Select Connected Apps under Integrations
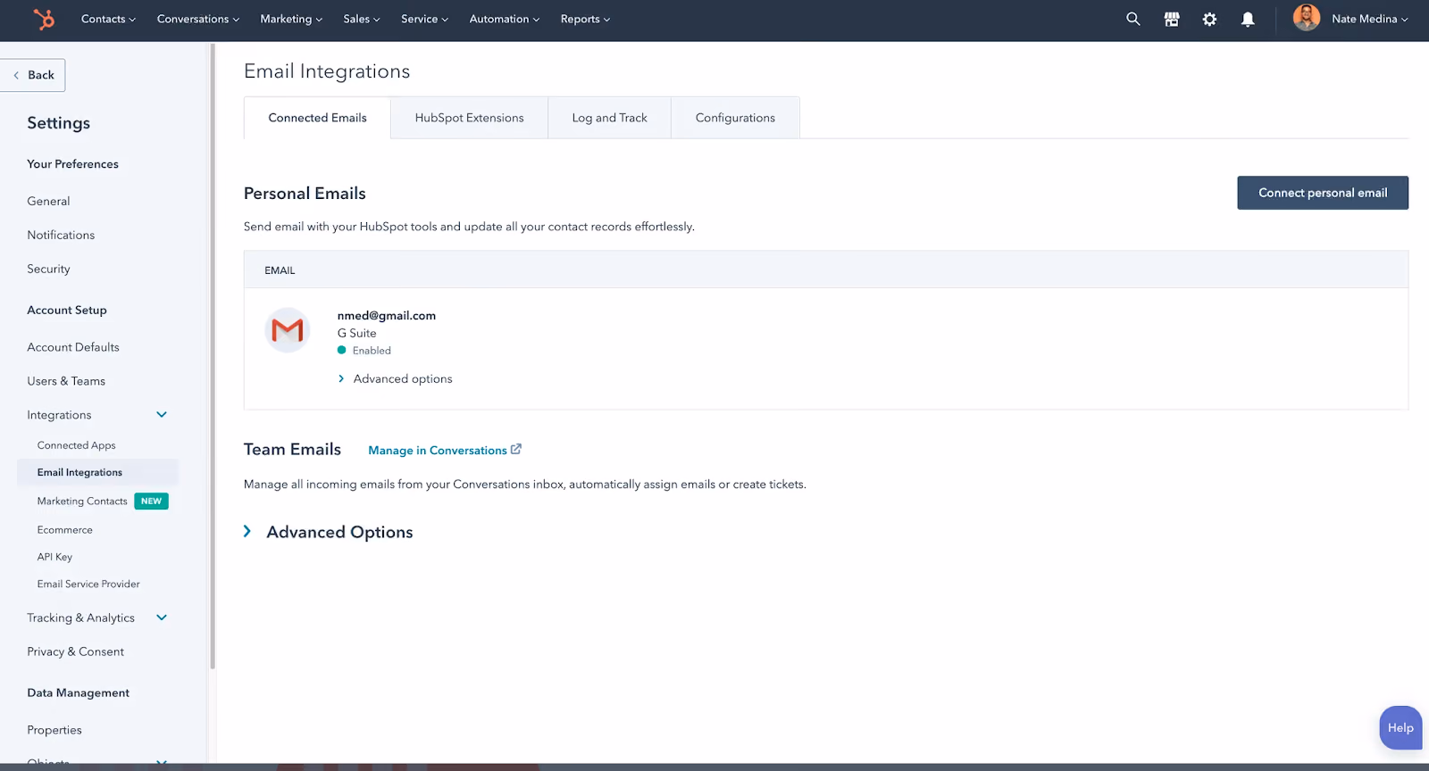1429x771 pixels. tap(77, 445)
